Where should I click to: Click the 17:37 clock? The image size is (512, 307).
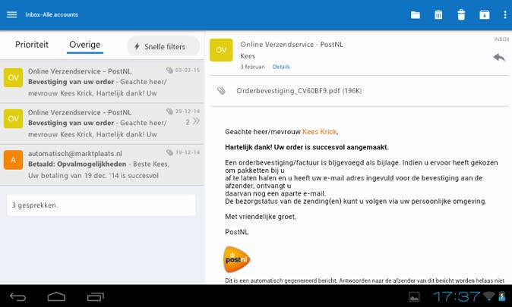click(x=456, y=296)
